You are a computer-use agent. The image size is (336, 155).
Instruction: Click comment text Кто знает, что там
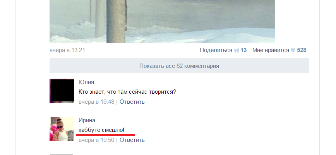coord(103,92)
